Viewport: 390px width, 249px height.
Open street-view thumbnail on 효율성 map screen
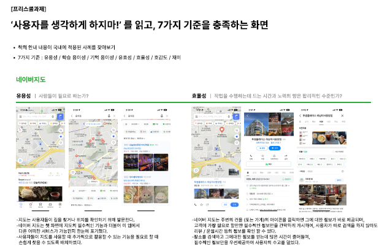[234, 172]
